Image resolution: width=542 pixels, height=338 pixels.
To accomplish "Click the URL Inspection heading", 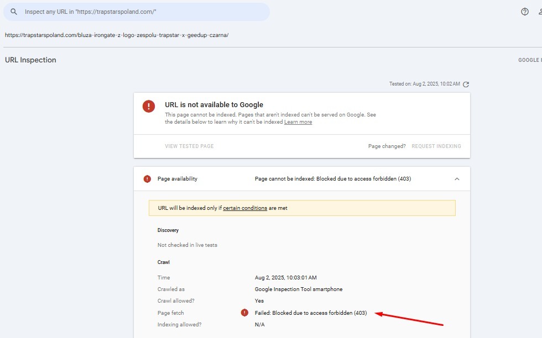I will [x=30, y=60].
